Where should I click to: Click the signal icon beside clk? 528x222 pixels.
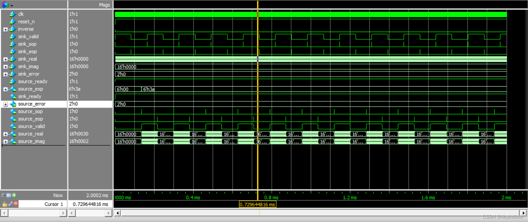12,14
